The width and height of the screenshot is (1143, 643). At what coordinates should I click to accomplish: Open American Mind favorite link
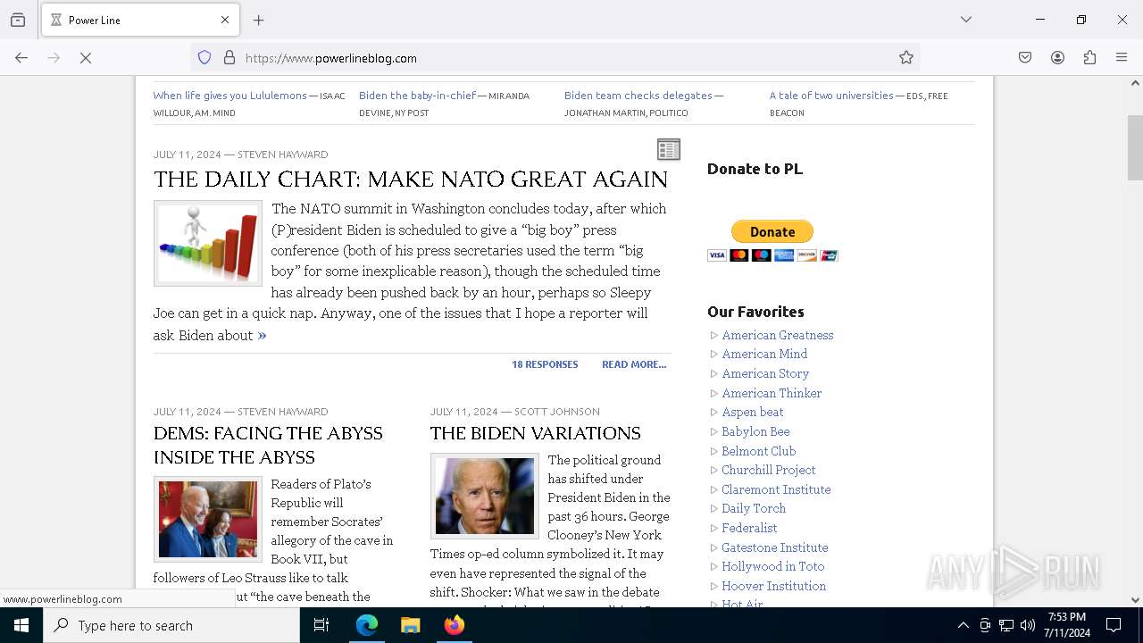click(764, 354)
